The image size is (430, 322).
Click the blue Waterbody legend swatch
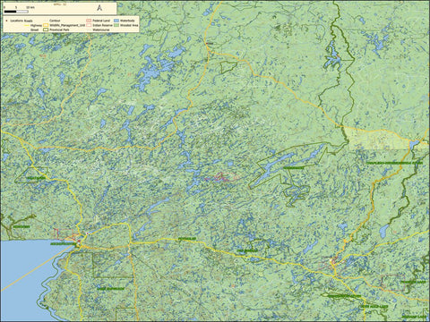click(x=116, y=21)
